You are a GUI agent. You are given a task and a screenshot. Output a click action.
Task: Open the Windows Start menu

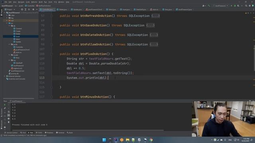point(104,140)
